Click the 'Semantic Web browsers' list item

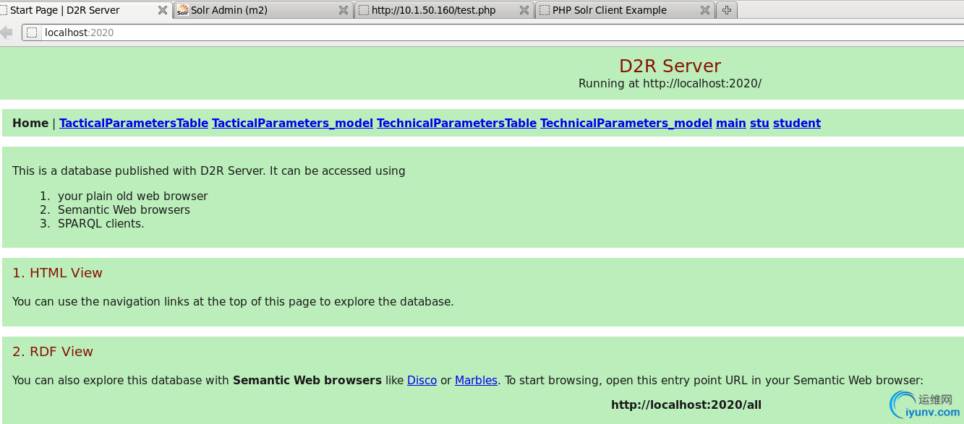pos(124,210)
